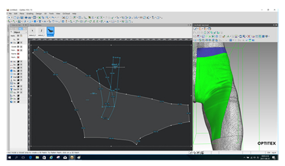Close the View & Sel panel
285x166 pixels.
tap(26, 25)
